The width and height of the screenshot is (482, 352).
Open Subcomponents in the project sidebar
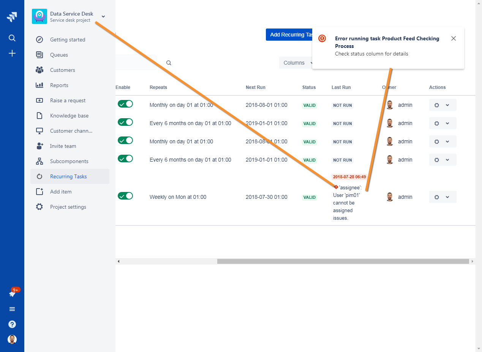[70, 161]
